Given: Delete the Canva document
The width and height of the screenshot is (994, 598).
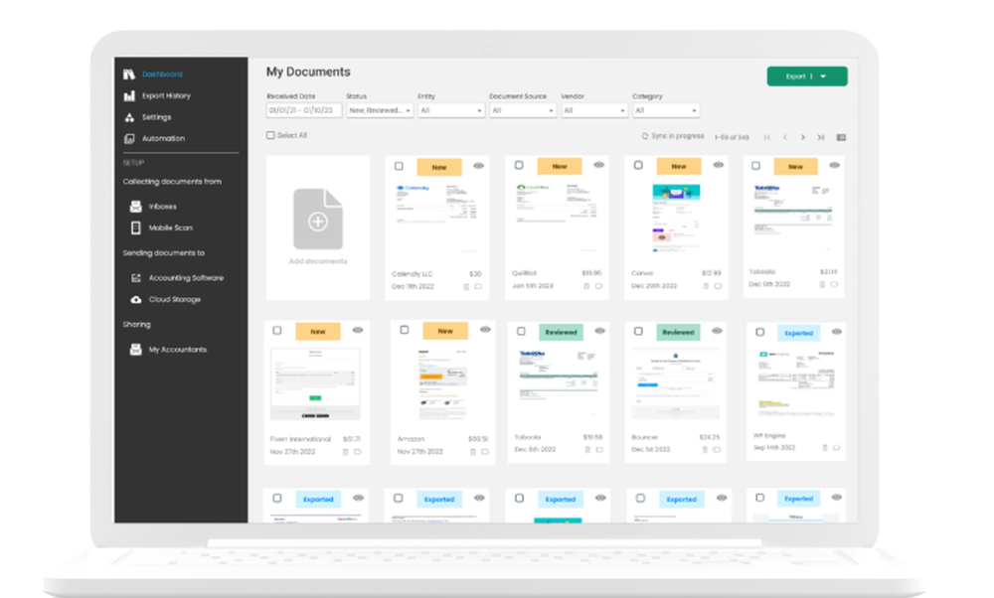Looking at the screenshot, I should [x=706, y=286].
